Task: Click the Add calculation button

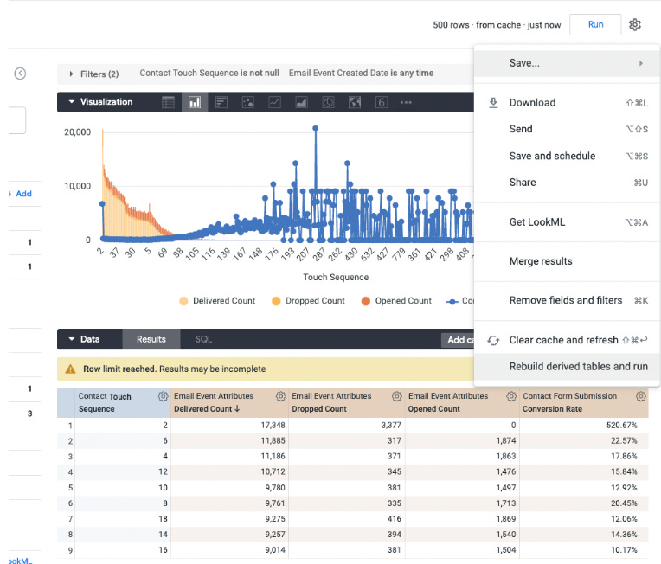Action: coord(458,340)
